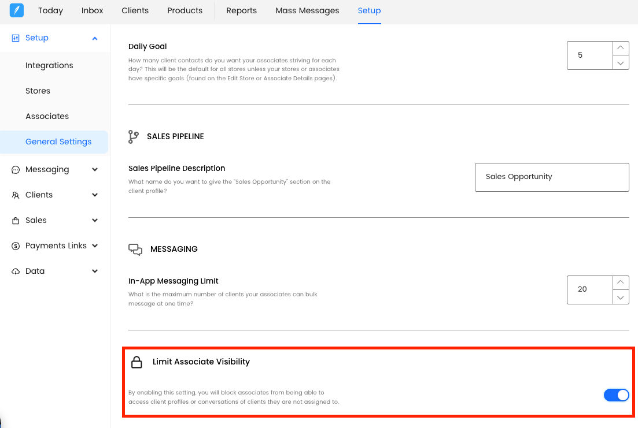Viewport: 638px width, 428px height.
Task: Click the Daily Goal number field
Action: point(589,55)
